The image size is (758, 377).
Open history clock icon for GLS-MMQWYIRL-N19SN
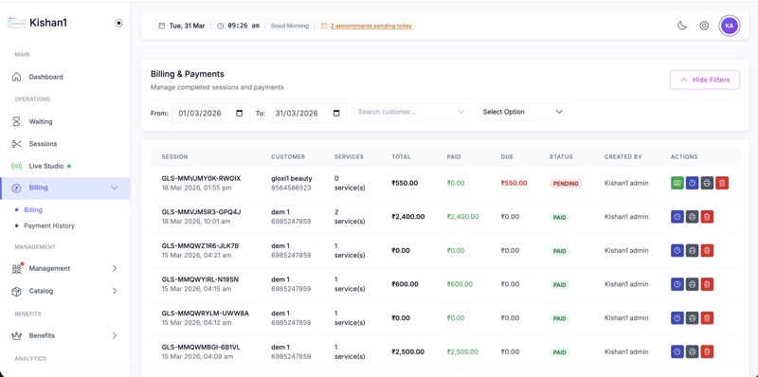pos(677,284)
